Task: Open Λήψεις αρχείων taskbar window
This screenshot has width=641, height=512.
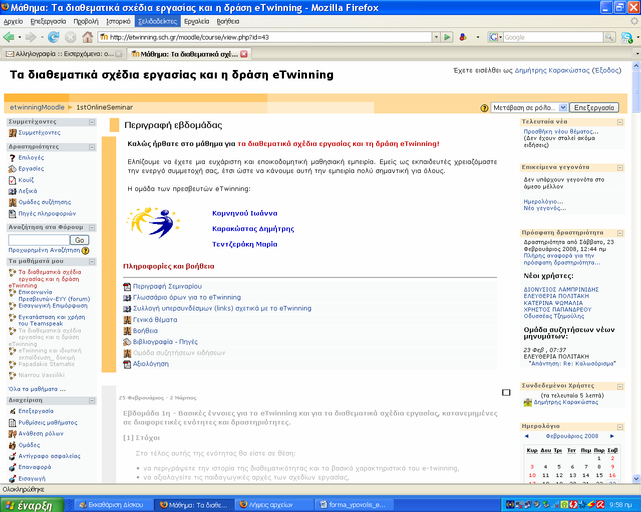Action: (x=273, y=504)
